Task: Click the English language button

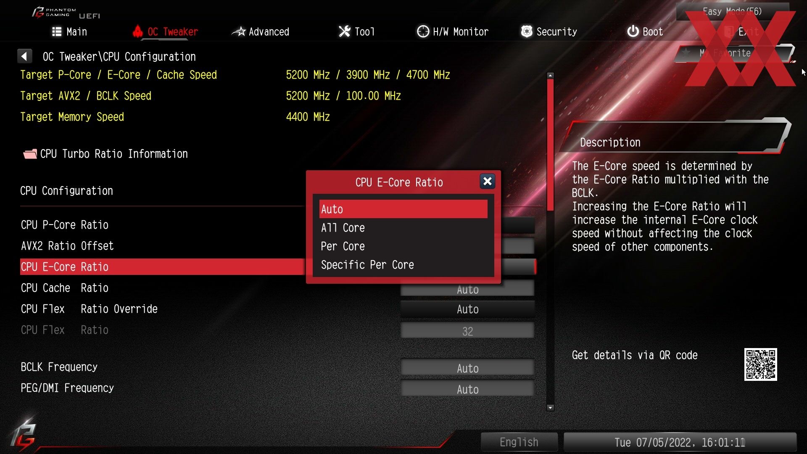Action: click(x=519, y=442)
